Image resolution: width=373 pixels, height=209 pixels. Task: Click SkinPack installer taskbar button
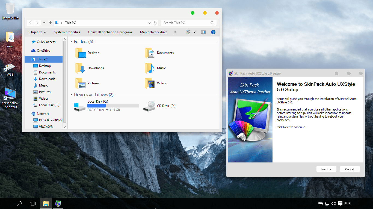click(58, 203)
